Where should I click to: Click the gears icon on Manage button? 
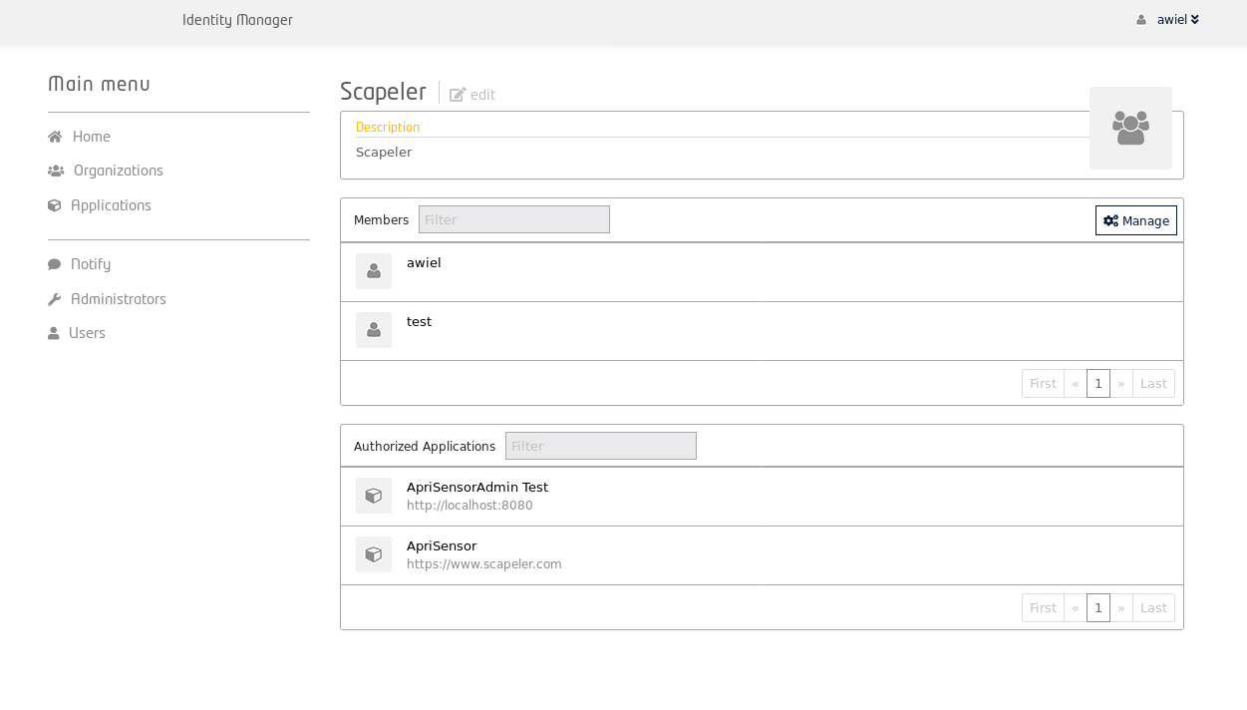[1110, 221]
